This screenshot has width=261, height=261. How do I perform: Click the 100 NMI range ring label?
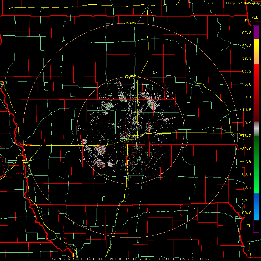pyautogui.click(x=130, y=23)
